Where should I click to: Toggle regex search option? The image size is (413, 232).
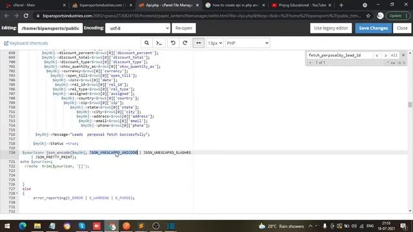[x=387, y=63]
